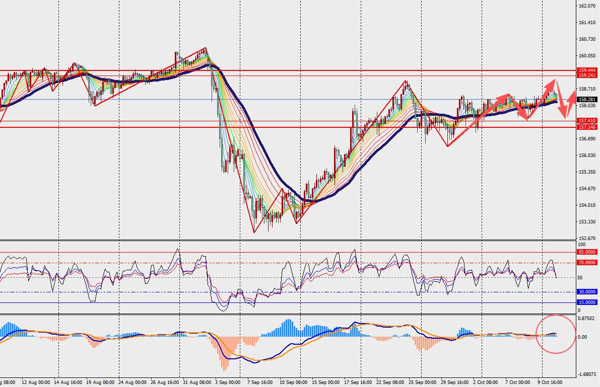Select the 9 Oct 16:00 time label
Screen dimensions: 600x387
pos(550,382)
